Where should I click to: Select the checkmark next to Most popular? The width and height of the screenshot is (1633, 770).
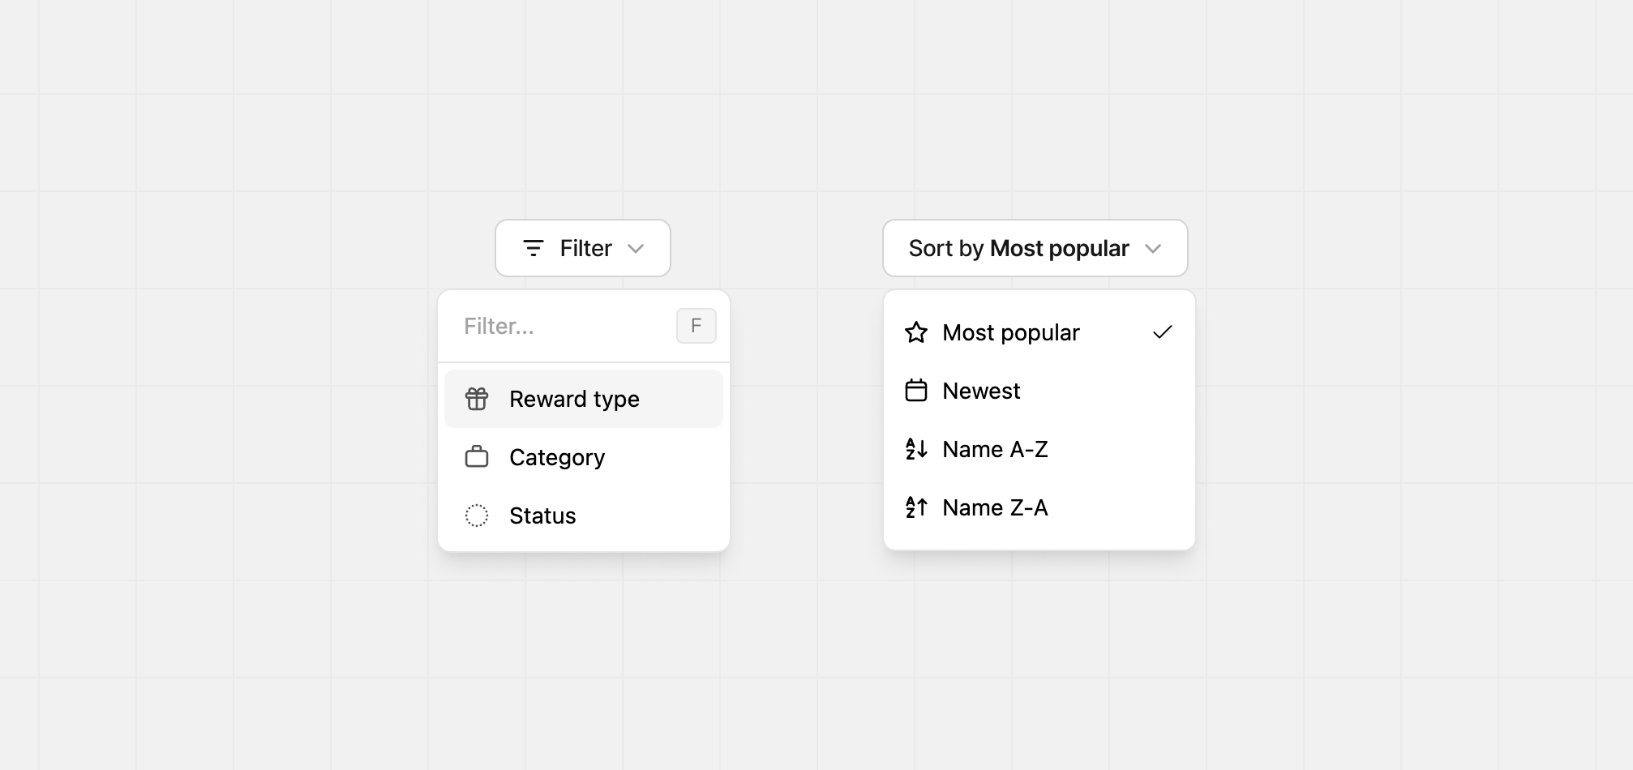pyautogui.click(x=1164, y=332)
